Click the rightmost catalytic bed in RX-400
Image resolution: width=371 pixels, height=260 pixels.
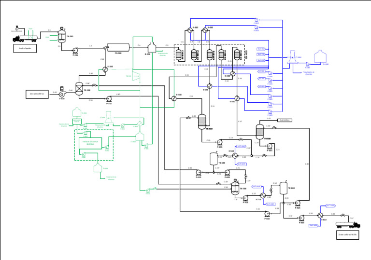point(237,54)
